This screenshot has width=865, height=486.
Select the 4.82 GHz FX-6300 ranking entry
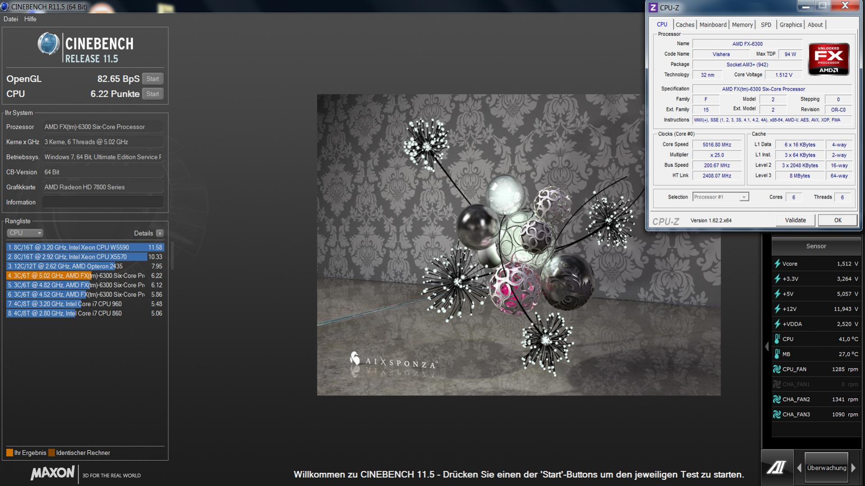[85, 285]
